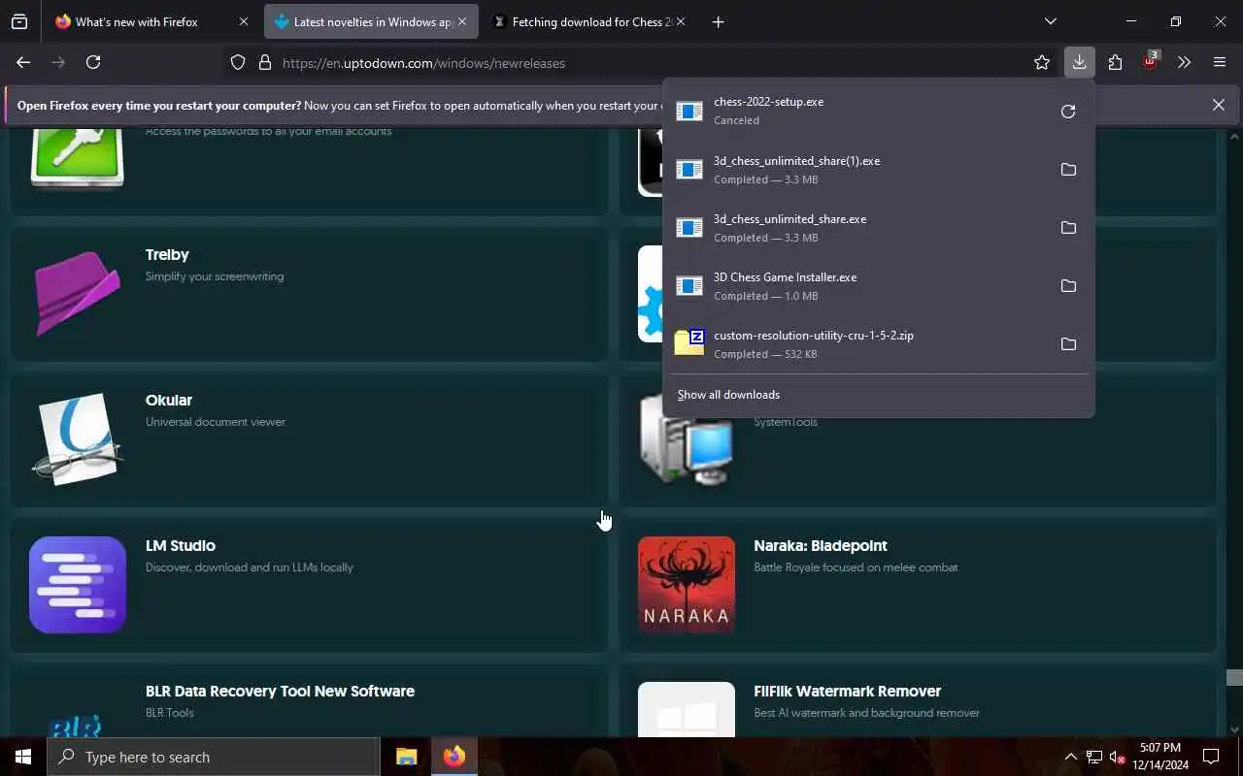Open the LM Studio app icon

[x=78, y=585]
